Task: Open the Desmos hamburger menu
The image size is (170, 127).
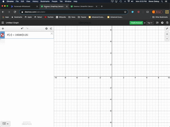Action: click(3, 23)
